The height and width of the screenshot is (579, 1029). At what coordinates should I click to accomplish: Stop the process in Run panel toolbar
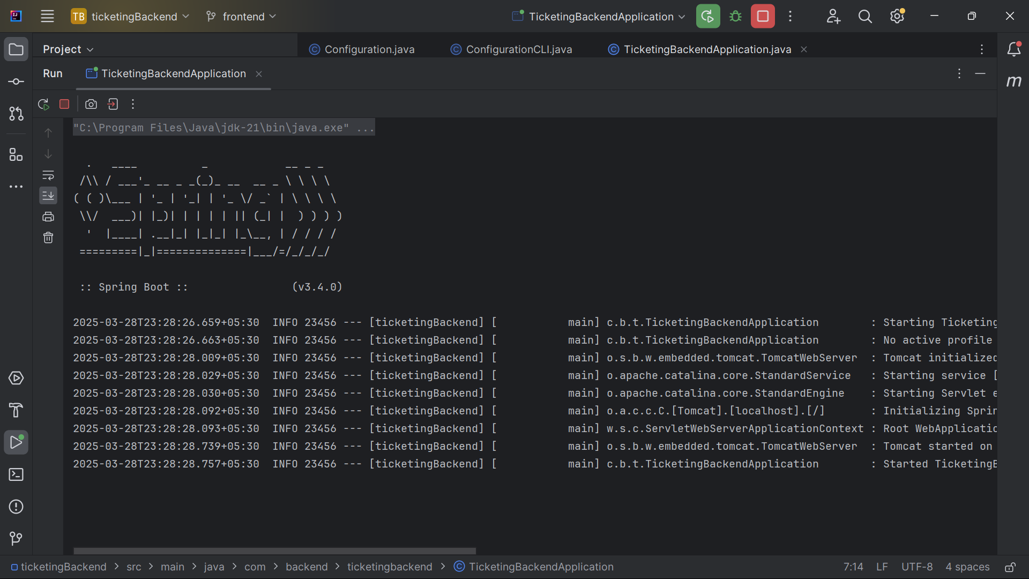tap(64, 104)
